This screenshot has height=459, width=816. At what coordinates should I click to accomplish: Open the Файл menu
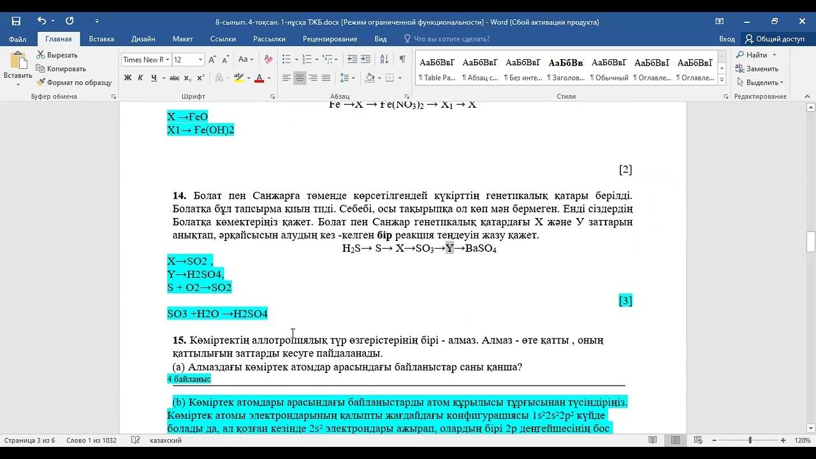coord(18,39)
